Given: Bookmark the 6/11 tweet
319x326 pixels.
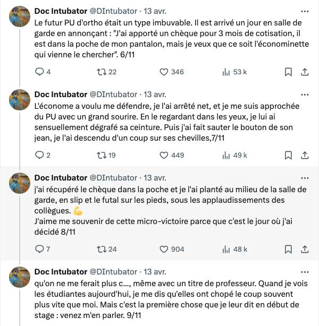Looking at the screenshot, I should 288,72.
